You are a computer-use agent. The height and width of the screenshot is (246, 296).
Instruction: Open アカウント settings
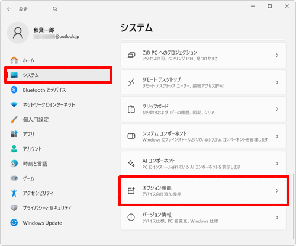point(59,149)
